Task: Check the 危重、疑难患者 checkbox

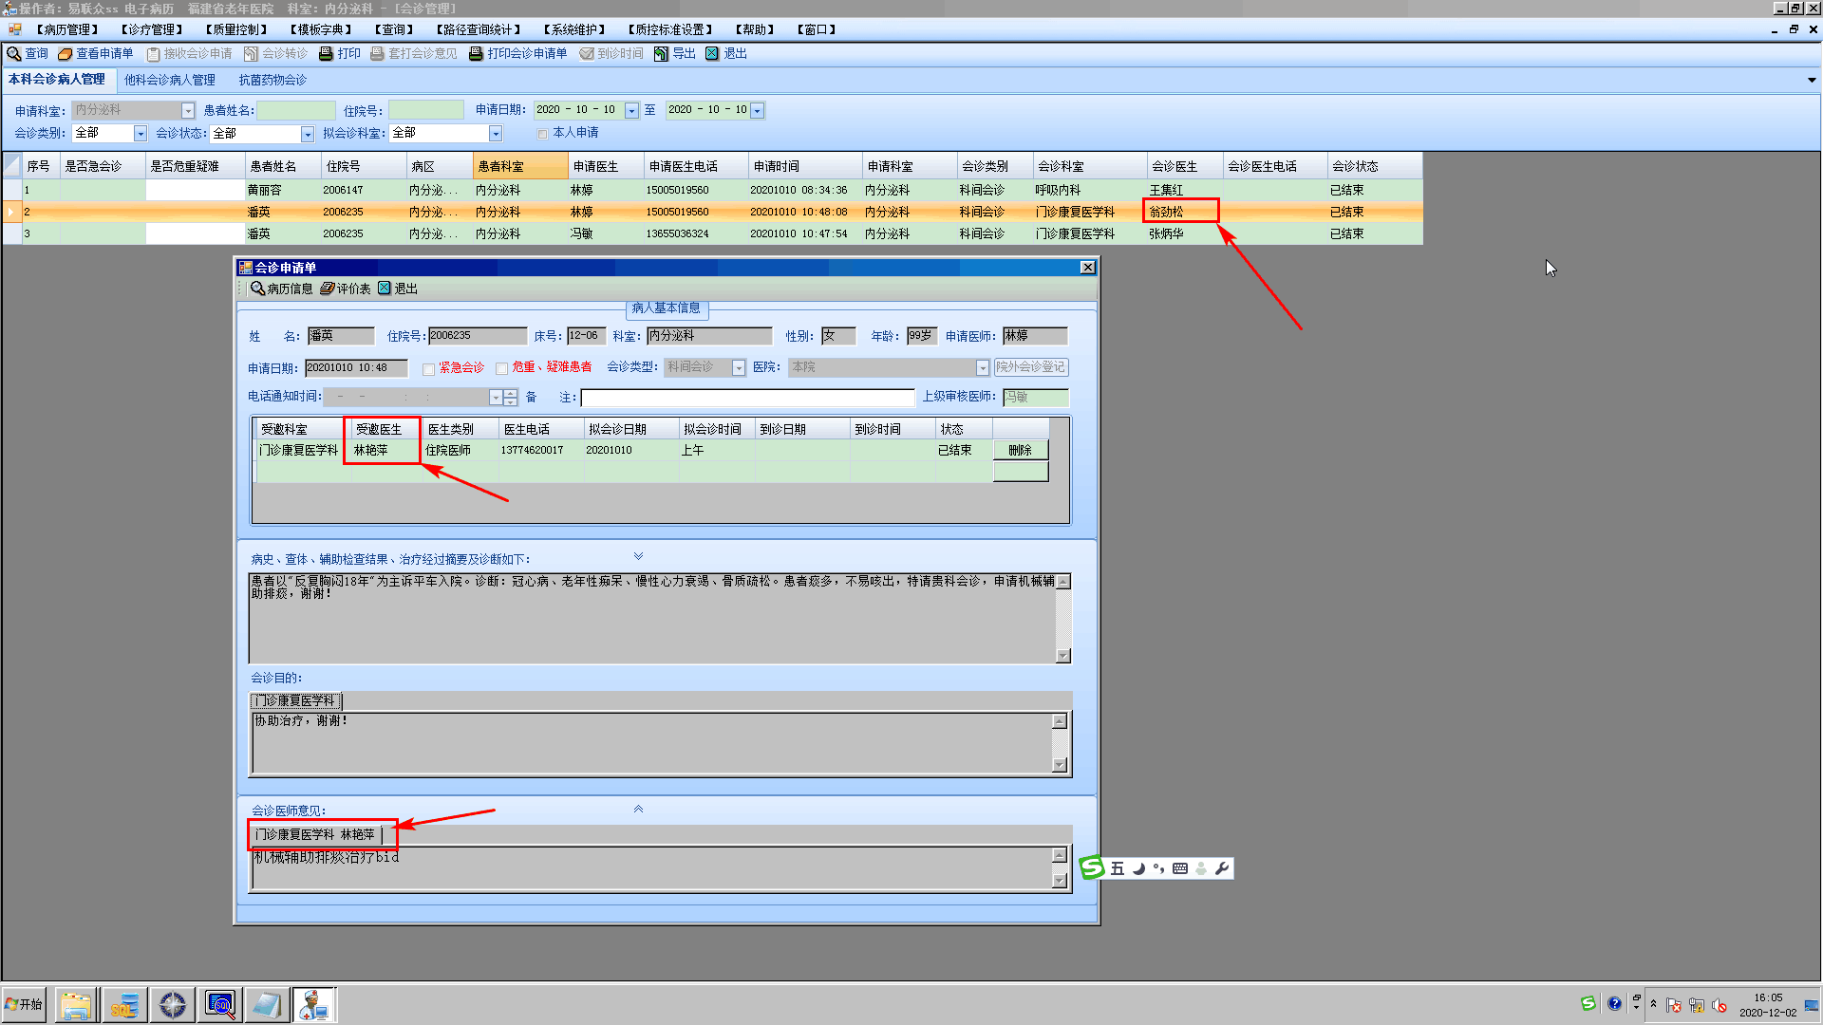Action: point(501,369)
